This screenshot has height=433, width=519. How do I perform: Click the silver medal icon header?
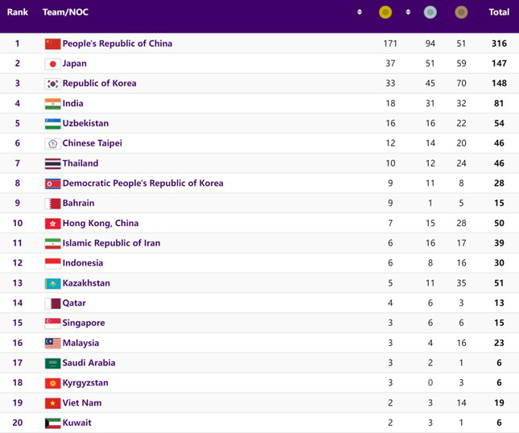pyautogui.click(x=430, y=13)
